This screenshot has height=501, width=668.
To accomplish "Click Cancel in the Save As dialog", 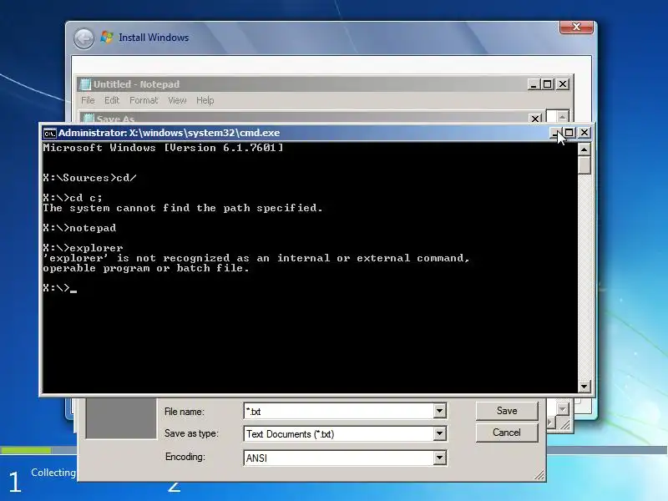I will pyautogui.click(x=507, y=433).
